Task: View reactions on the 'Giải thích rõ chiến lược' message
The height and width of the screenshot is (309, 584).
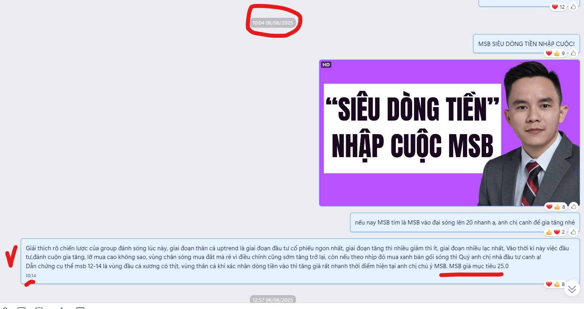Action: pos(555,284)
